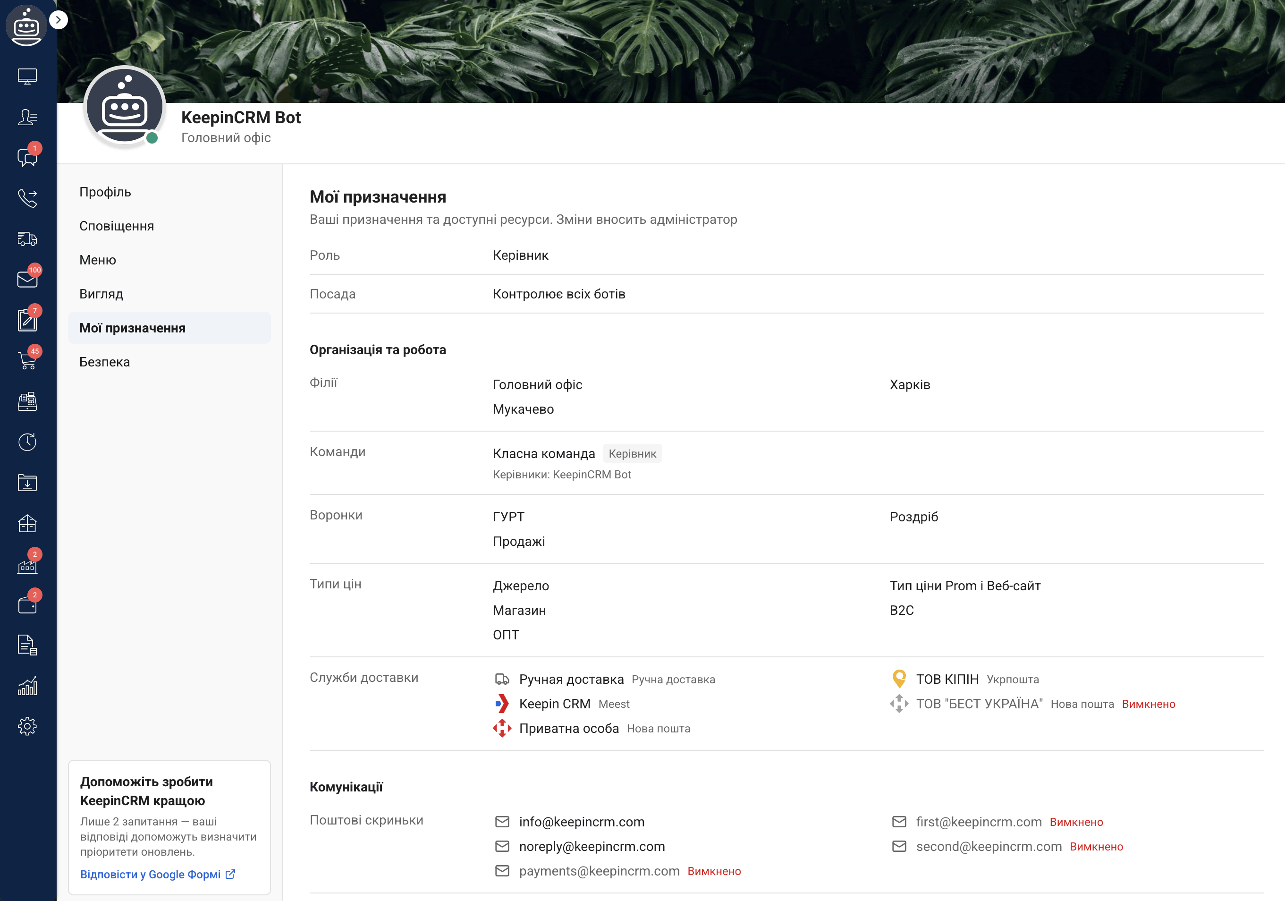Viewport: 1285px width, 901px height.
Task: Click the ТОВ КІПІН Укрпошта service
Action: coord(964,679)
